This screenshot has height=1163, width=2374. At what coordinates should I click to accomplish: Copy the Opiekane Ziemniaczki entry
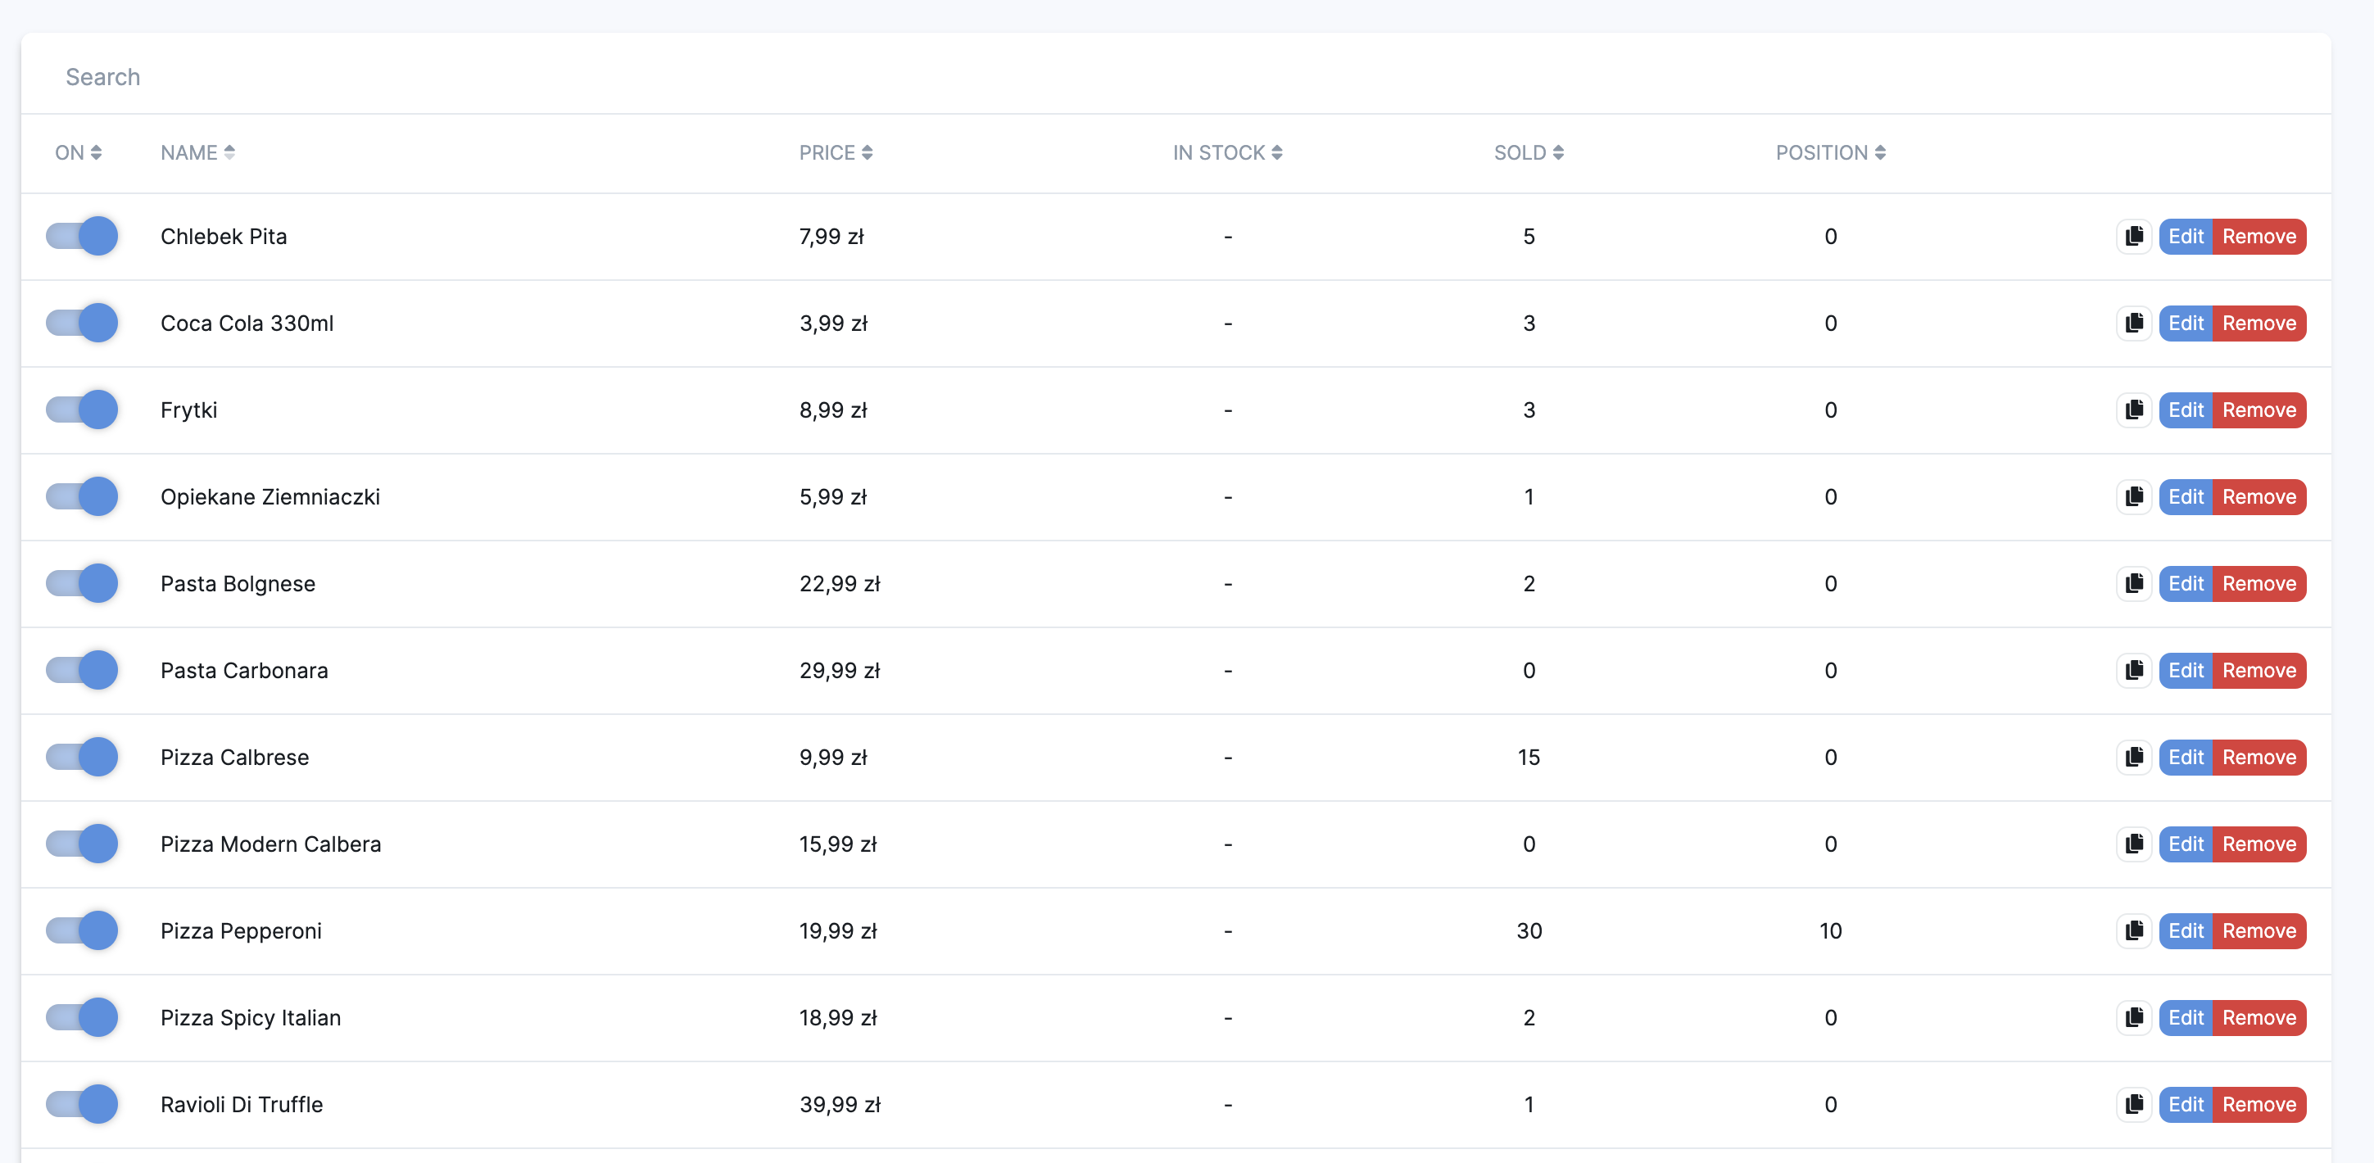pyautogui.click(x=2133, y=496)
